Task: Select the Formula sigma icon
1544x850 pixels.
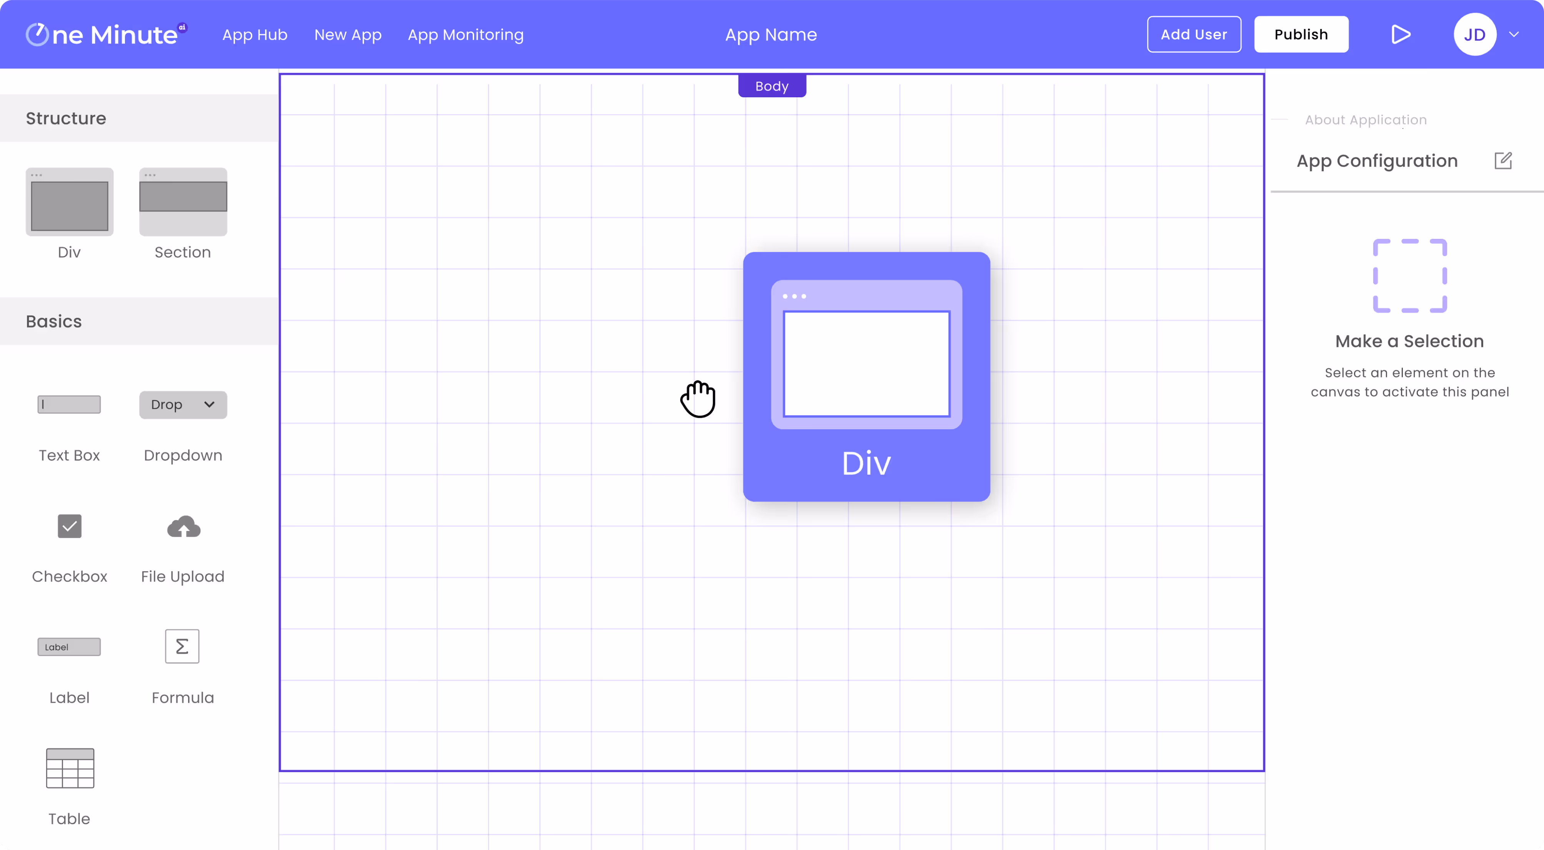Action: coord(182,646)
